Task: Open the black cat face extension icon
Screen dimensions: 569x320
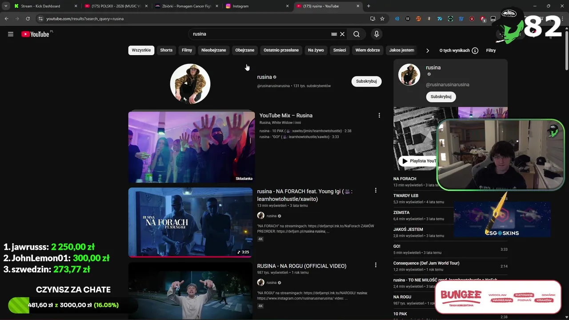Action: click(x=408, y=19)
